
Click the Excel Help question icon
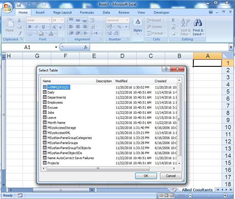211,12
